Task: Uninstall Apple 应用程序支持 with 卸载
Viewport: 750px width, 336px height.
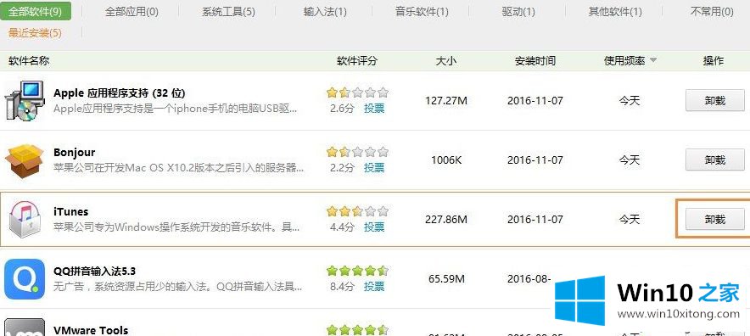Action: [x=714, y=100]
